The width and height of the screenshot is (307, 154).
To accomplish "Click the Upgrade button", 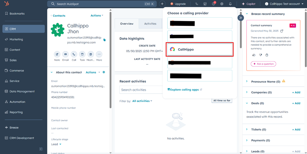I will (x=178, y=4).
